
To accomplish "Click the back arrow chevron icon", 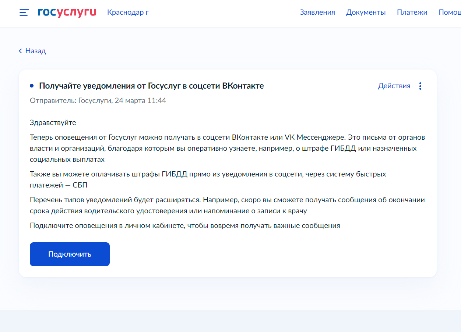I will tap(20, 51).
